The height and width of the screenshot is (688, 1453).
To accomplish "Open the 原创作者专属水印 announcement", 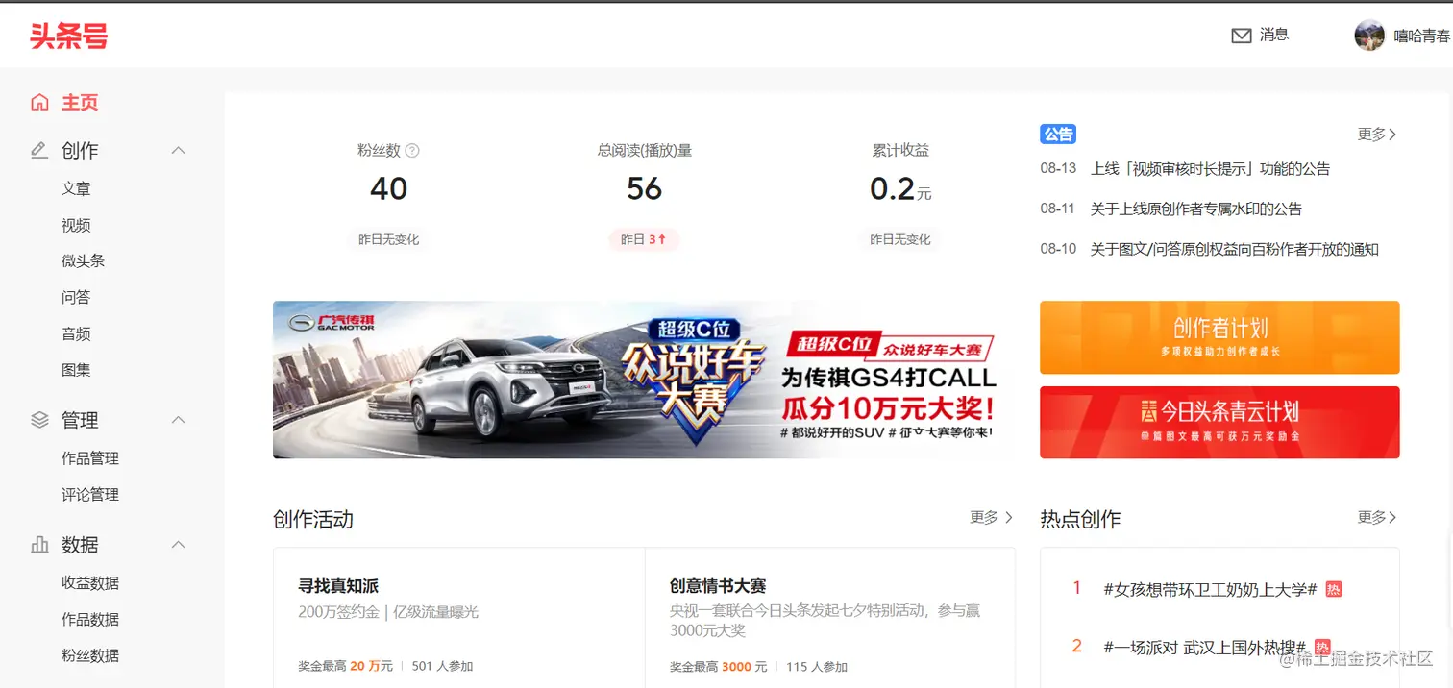I will [x=1196, y=209].
